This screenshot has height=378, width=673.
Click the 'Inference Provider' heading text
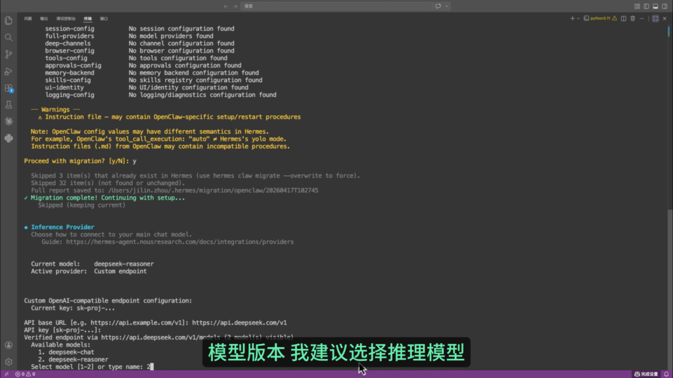(x=62, y=227)
